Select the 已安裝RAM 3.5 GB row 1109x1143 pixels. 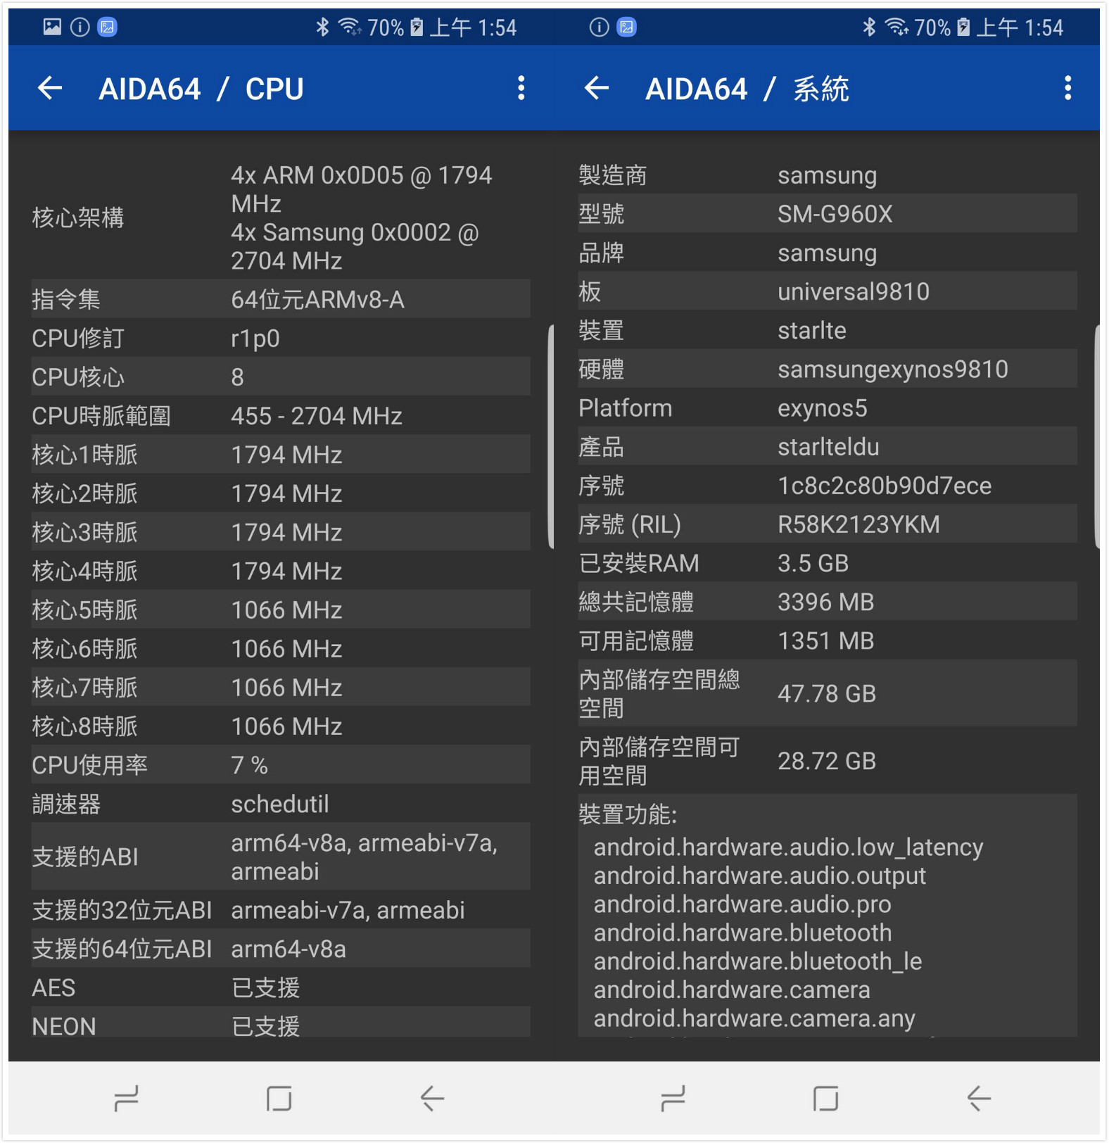click(828, 563)
